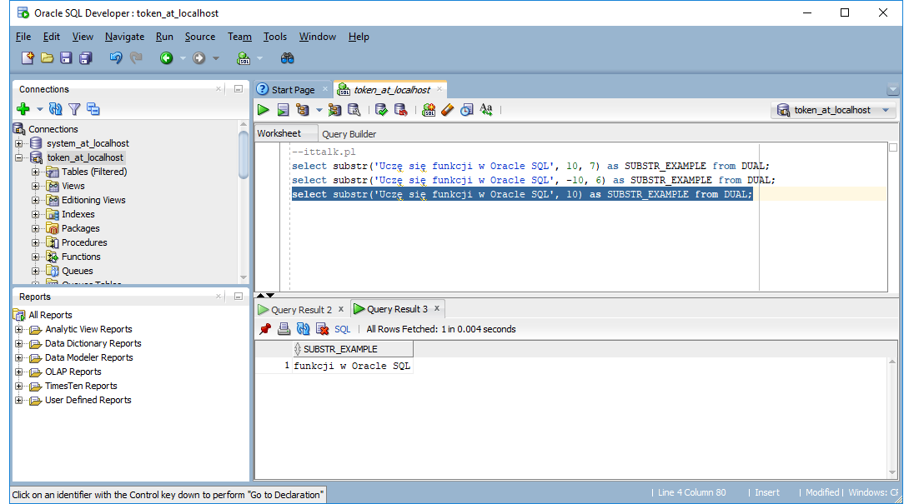Click the Run Script icon
The image size is (914, 504).
[x=284, y=110]
